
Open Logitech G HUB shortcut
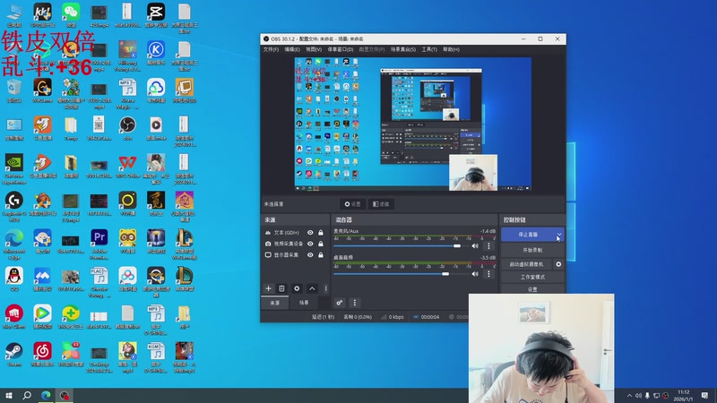[x=14, y=206]
